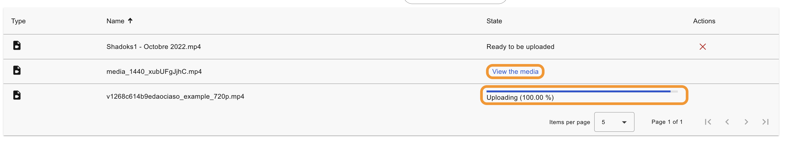Click the Type column header

click(18, 21)
